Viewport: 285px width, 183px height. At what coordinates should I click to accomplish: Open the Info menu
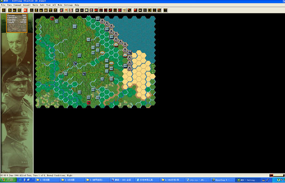click(x=42, y=5)
